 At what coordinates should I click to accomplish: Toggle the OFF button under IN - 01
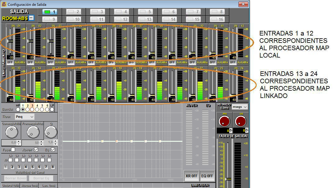10,62
